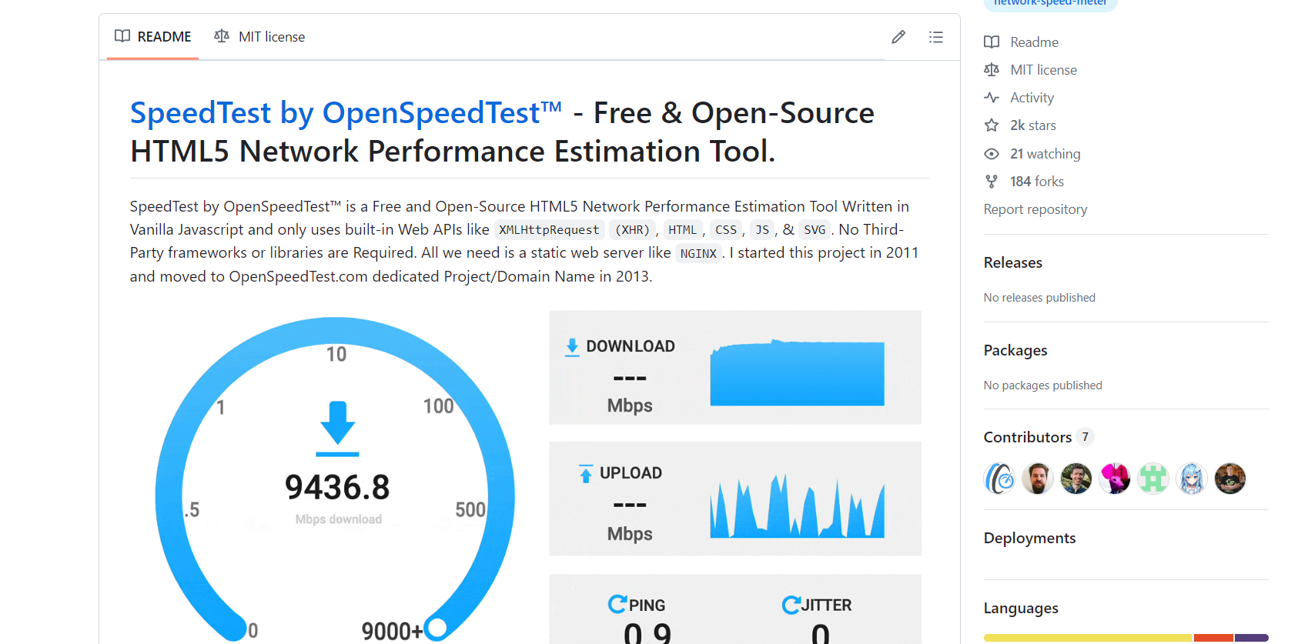Viewport: 1308px width, 644px height.
Task: Click the third contributor avatar, green background
Action: pos(1076,479)
